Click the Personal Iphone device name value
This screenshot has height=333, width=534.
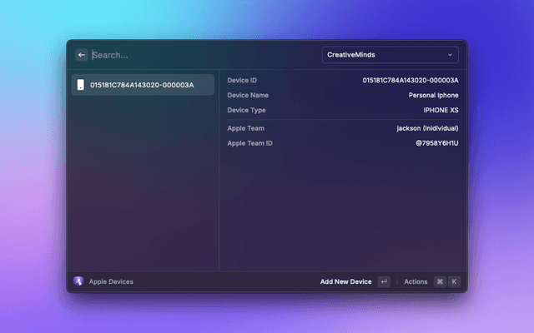433,95
